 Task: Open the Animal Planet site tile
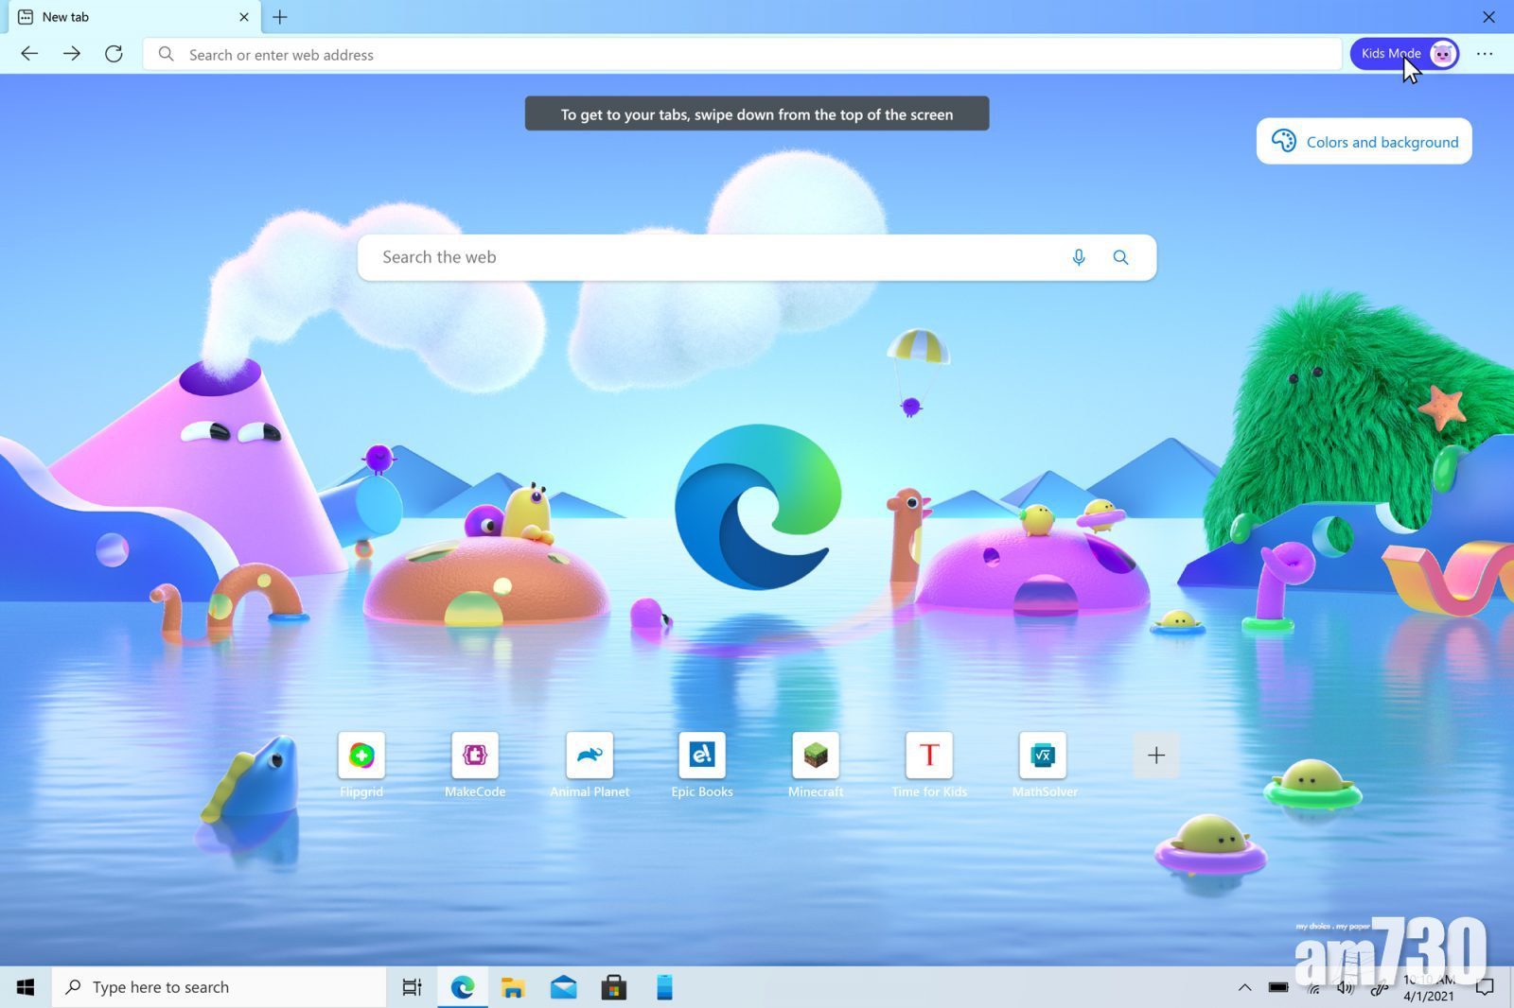coord(589,755)
